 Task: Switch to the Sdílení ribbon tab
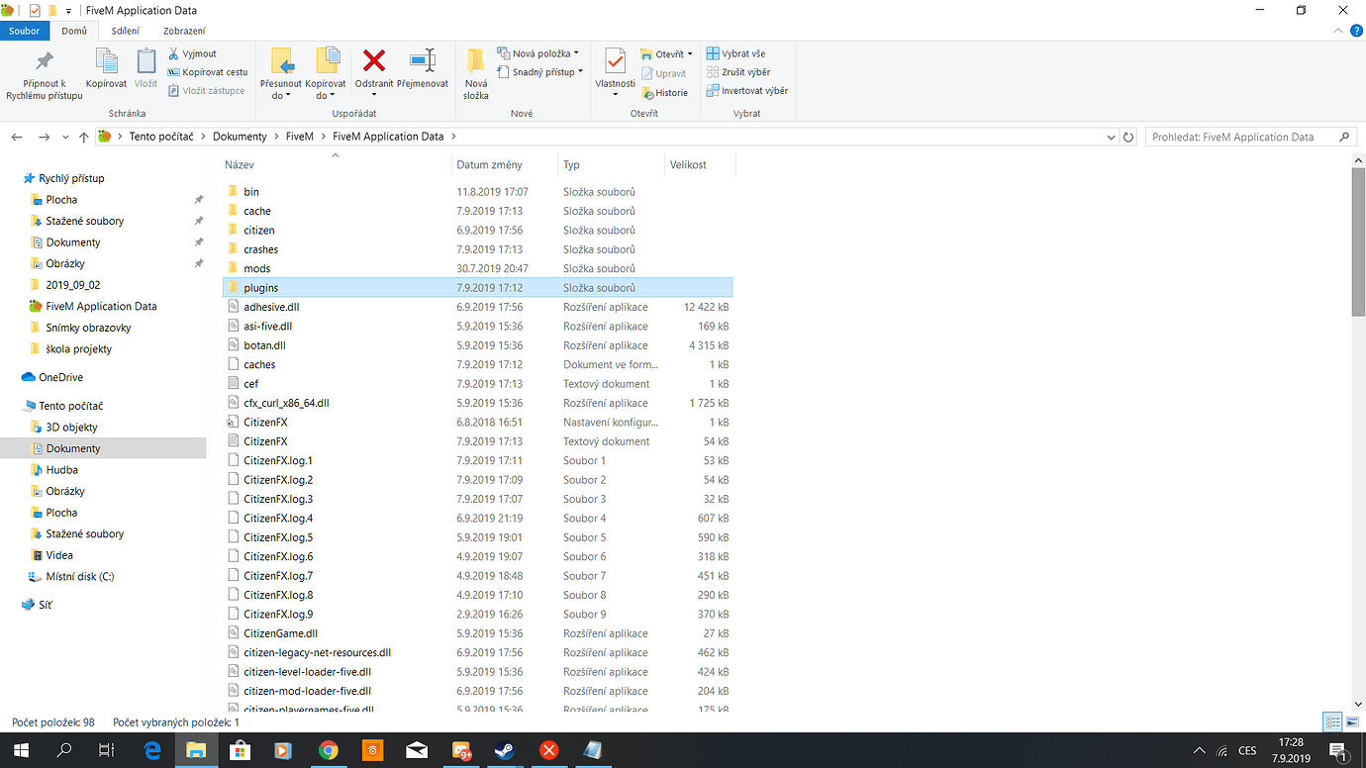(126, 31)
